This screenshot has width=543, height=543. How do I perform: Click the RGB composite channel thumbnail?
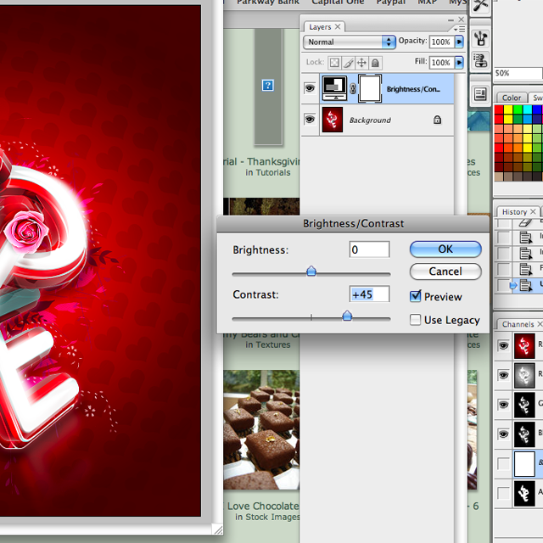[x=524, y=346]
